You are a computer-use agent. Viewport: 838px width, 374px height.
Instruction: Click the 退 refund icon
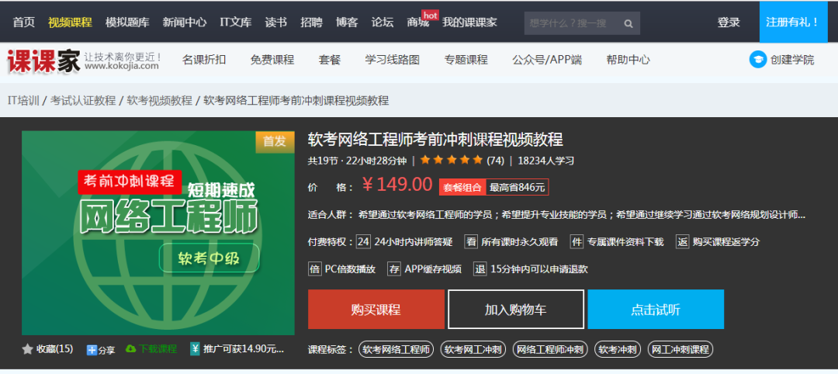point(480,268)
